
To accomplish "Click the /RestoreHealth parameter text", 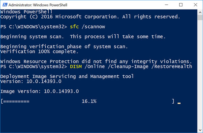I will [172, 66].
